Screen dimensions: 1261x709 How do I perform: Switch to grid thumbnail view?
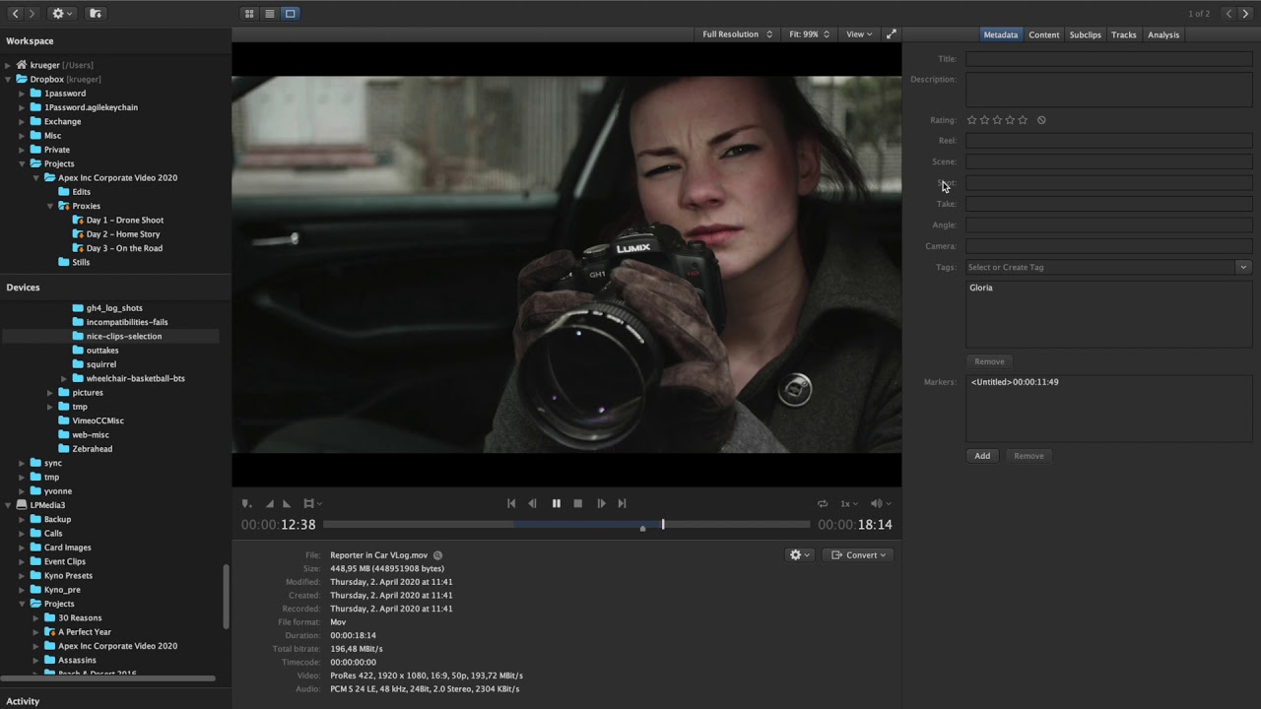249,14
